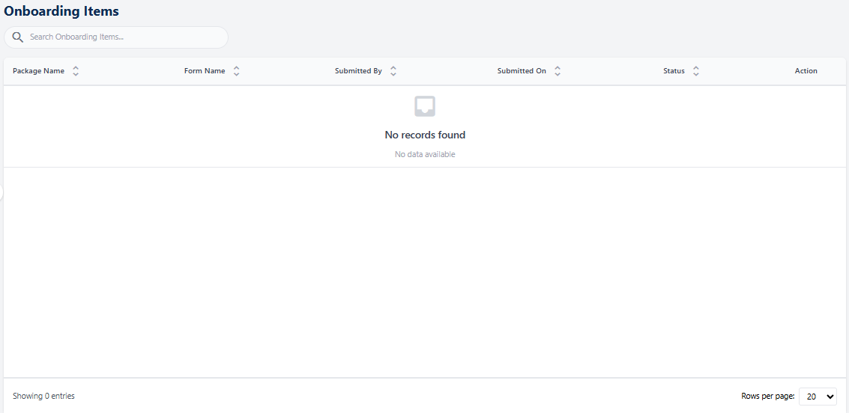Screen dimensions: 849x413
Task: Click the Rows per page label
Action: click(768, 397)
